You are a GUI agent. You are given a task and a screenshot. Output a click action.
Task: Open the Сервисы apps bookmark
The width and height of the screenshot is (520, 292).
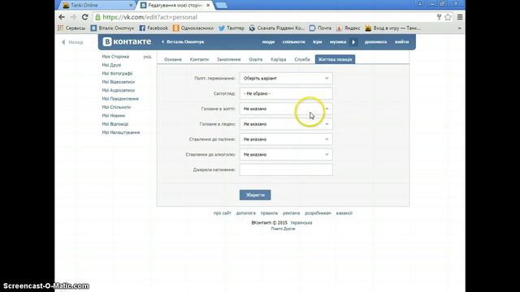pos(71,28)
